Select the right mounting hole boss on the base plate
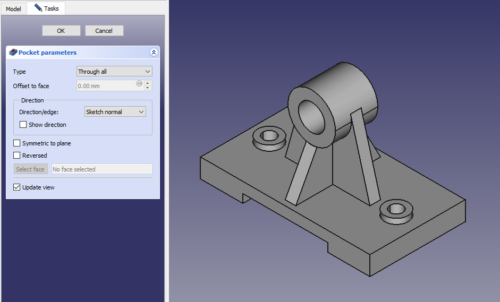 (x=396, y=209)
